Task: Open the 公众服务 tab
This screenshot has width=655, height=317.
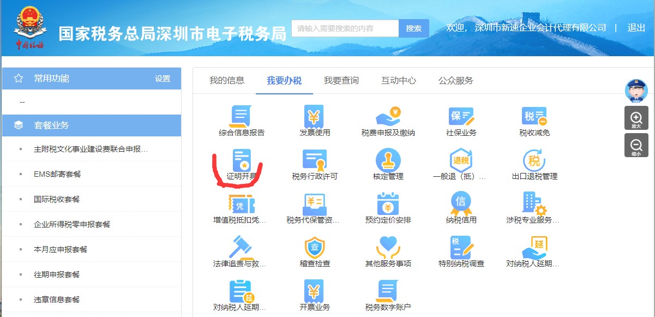Action: coord(456,81)
